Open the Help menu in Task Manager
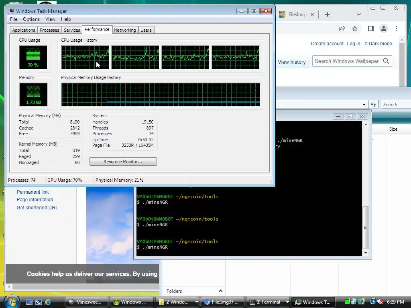Image resolution: width=411 pixels, height=308 pixels. pyautogui.click(x=66, y=19)
